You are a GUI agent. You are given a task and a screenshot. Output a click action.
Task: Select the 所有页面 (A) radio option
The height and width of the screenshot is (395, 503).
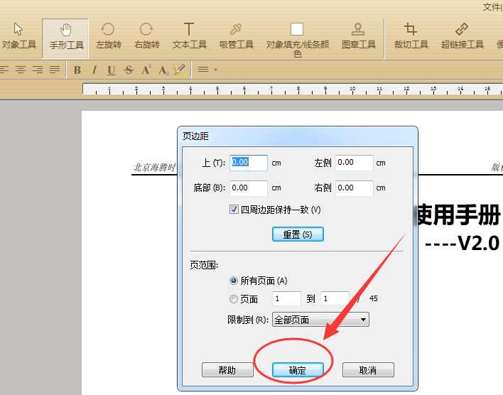coord(234,281)
